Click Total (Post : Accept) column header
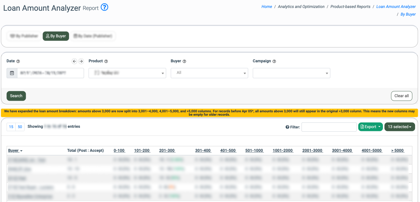Image resolution: width=420 pixels, height=202 pixels. [x=86, y=151]
